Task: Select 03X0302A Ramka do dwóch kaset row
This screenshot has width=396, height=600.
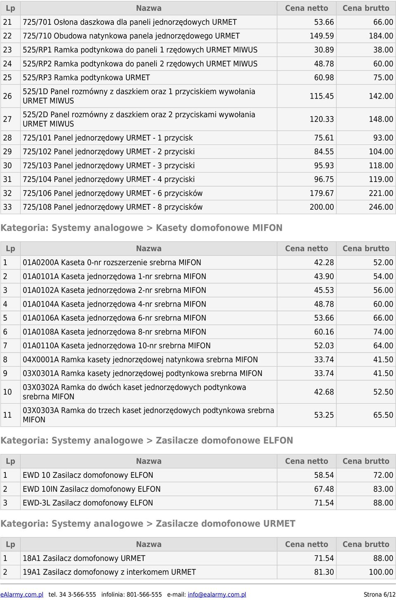Action: [x=198, y=392]
